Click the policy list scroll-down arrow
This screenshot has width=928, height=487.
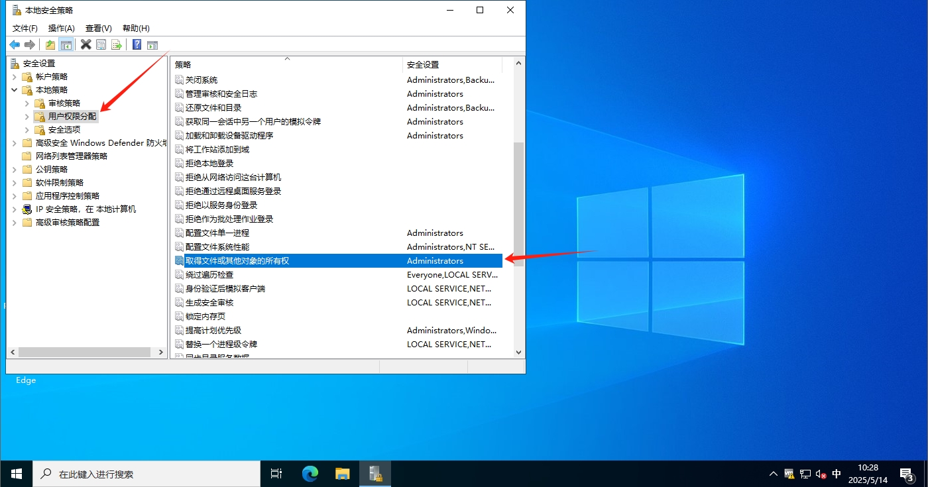(x=519, y=352)
